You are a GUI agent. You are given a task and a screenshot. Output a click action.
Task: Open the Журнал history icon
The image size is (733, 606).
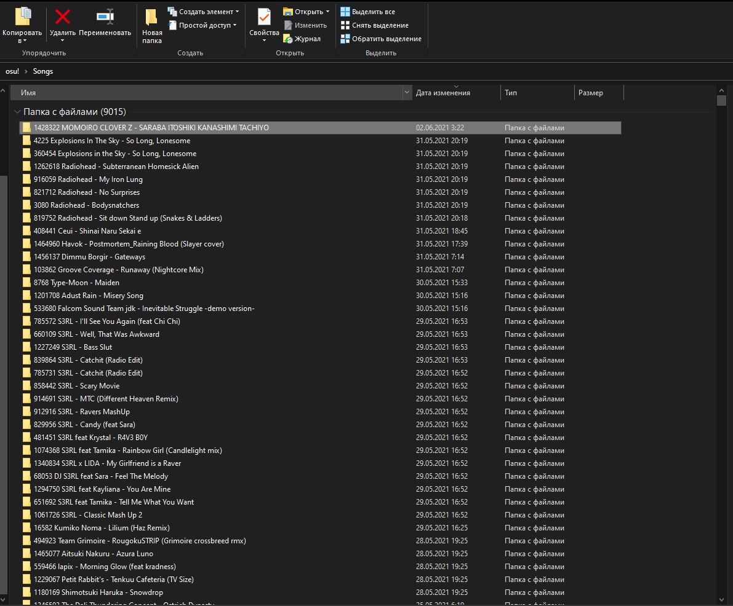point(288,39)
